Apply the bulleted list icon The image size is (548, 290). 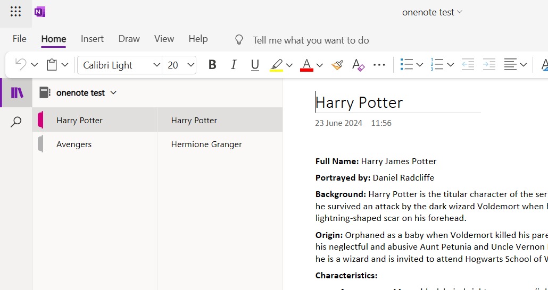(x=407, y=65)
